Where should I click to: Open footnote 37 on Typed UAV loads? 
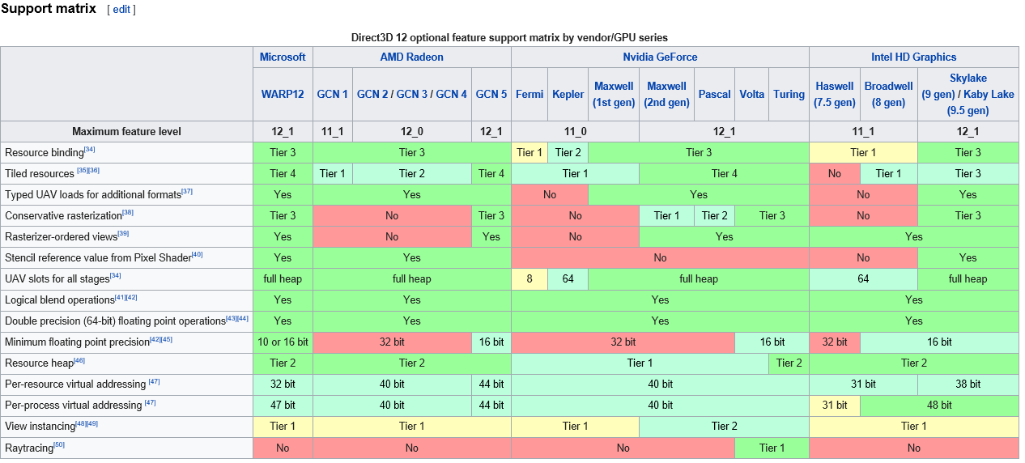click(x=187, y=192)
